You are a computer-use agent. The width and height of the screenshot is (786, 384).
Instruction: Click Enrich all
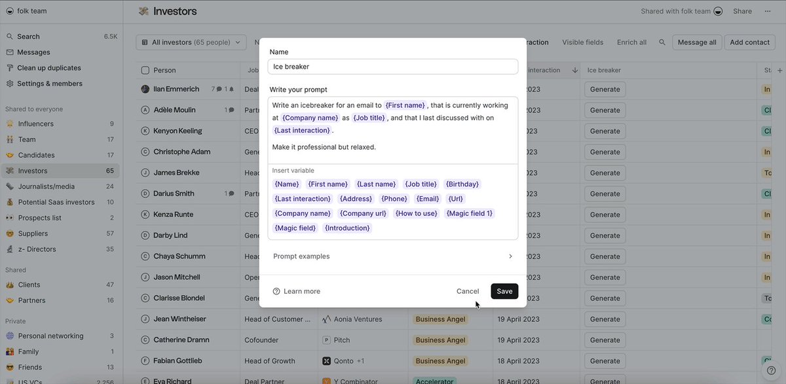[631, 43]
